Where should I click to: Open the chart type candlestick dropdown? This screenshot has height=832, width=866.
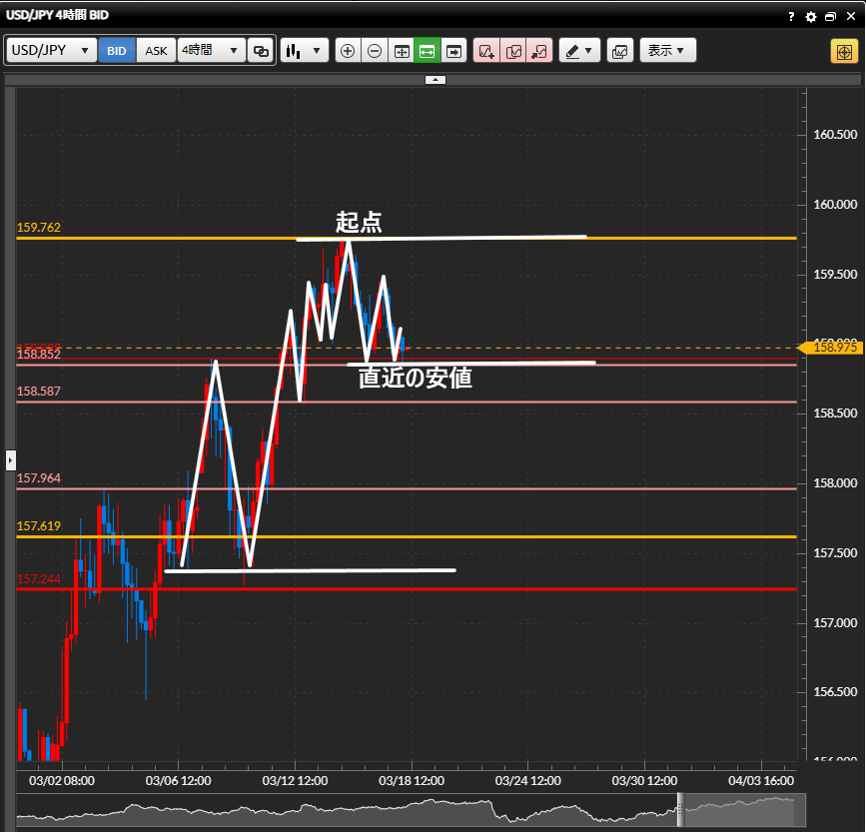click(x=304, y=51)
